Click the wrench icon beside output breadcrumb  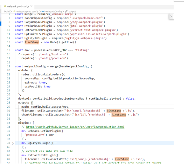pyautogui.click(x=66, y=11)
